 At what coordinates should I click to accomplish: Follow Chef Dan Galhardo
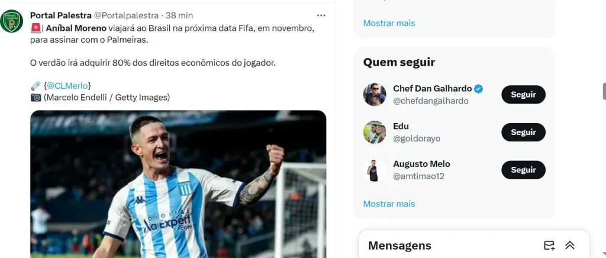click(x=523, y=95)
